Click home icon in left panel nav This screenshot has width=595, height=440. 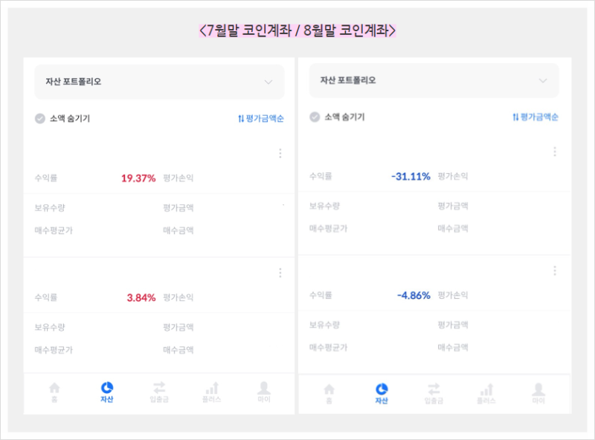click(x=54, y=388)
